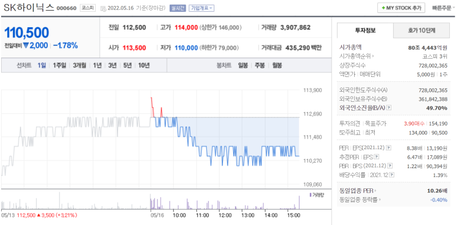Select the 1일 line chart range
This screenshot has height=225, width=457.
[x=41, y=65]
